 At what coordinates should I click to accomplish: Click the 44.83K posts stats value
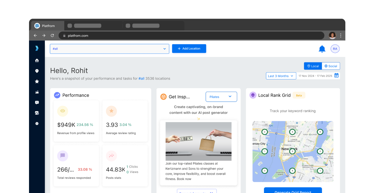(x=115, y=170)
